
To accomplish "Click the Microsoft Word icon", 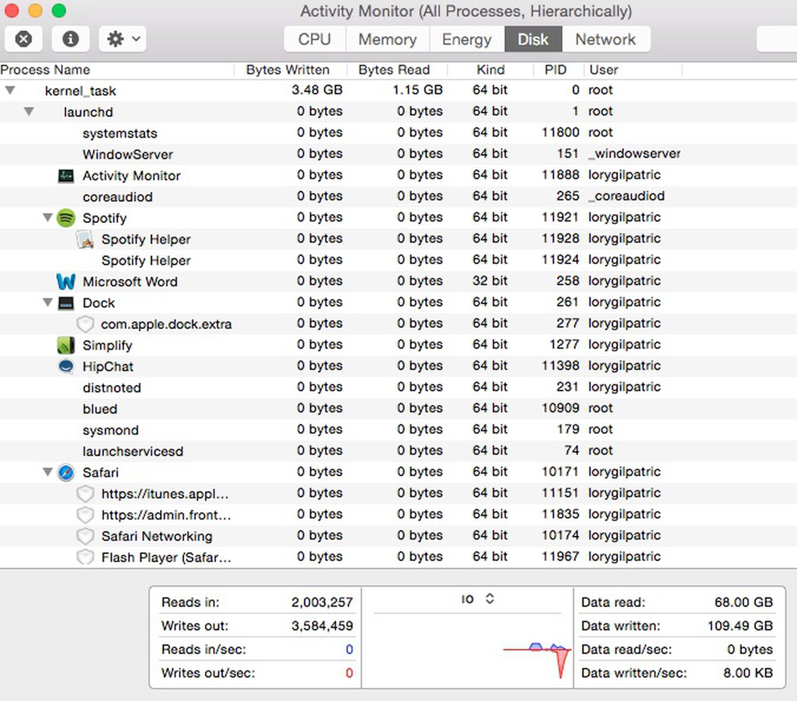I will 65,281.
